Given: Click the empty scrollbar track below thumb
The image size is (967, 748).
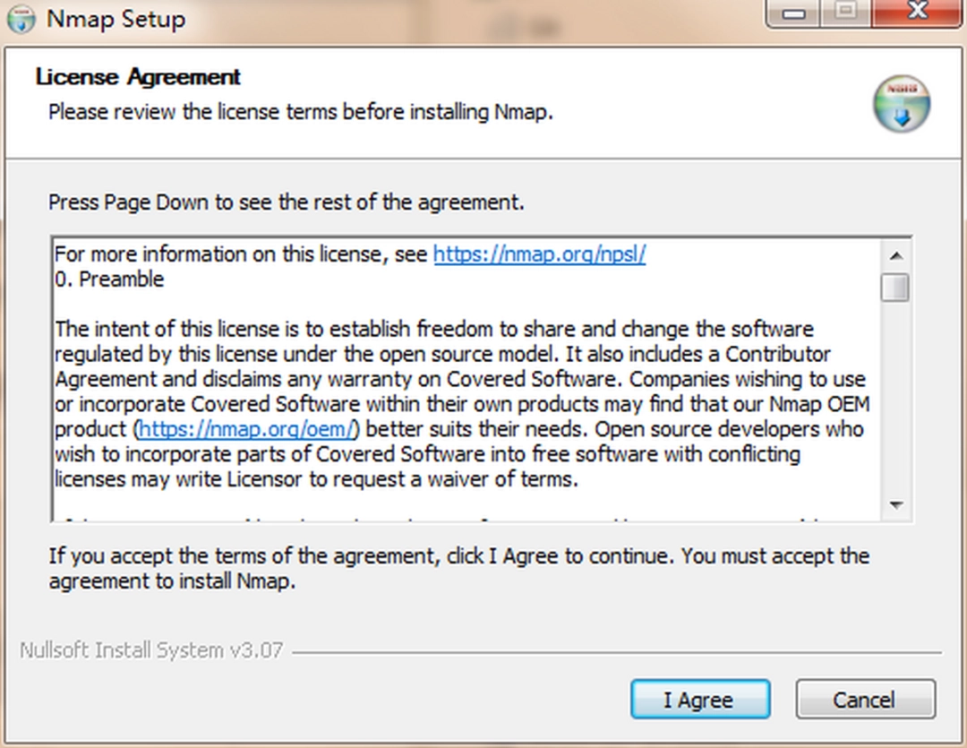Looking at the screenshot, I should click(x=895, y=403).
